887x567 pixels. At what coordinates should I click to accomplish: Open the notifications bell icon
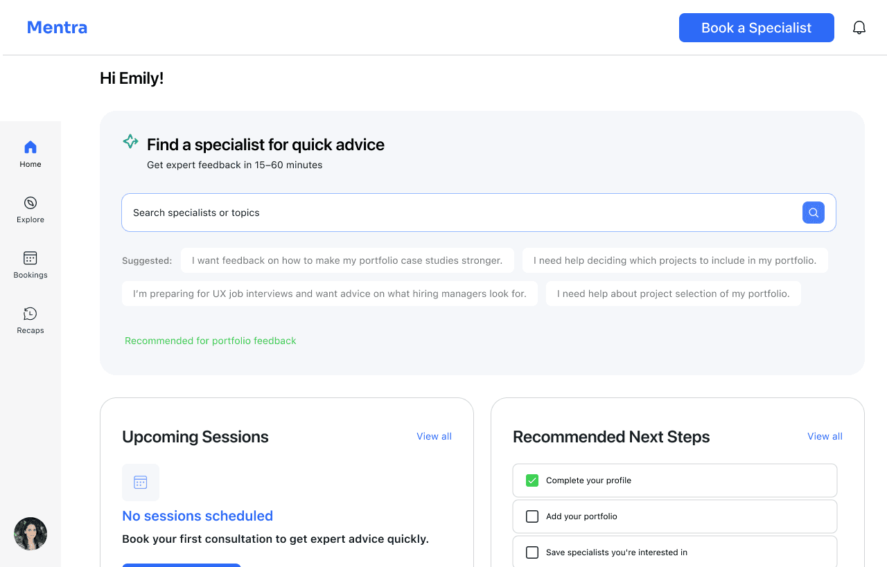(x=859, y=28)
